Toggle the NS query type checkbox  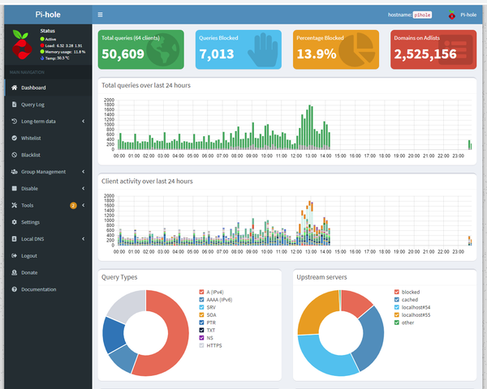click(201, 338)
